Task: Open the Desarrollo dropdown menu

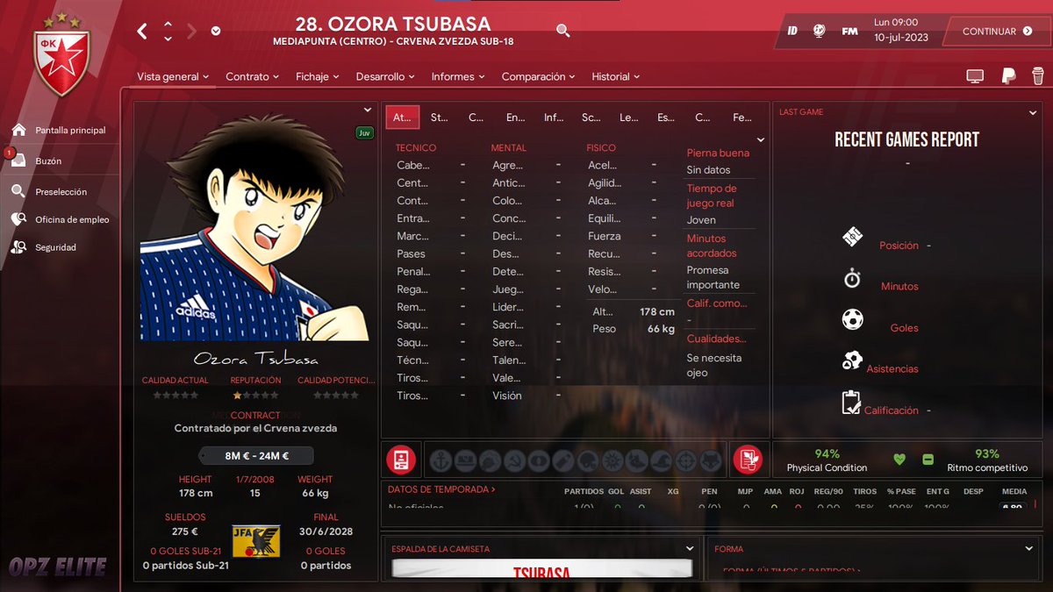Action: 385,76
